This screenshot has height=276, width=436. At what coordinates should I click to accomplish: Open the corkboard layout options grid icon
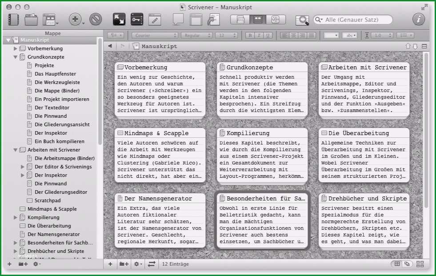[420, 264]
